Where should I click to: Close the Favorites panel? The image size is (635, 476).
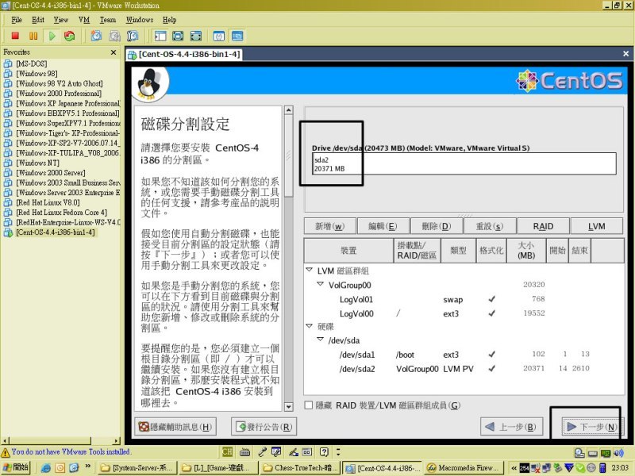pyautogui.click(x=114, y=52)
